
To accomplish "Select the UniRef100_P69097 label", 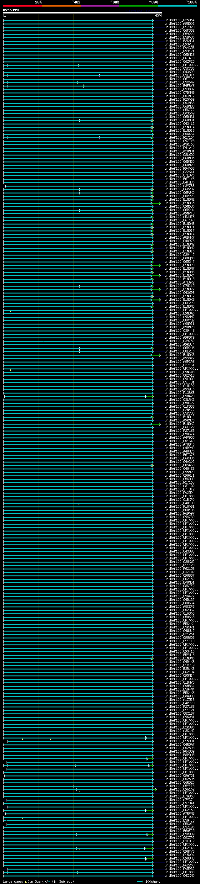I will 179,513.
